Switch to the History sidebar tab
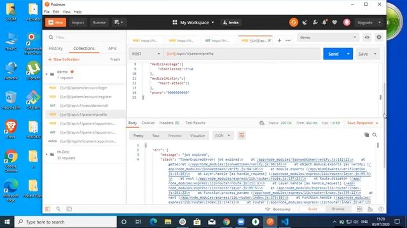The height and width of the screenshot is (228, 407). click(x=55, y=48)
